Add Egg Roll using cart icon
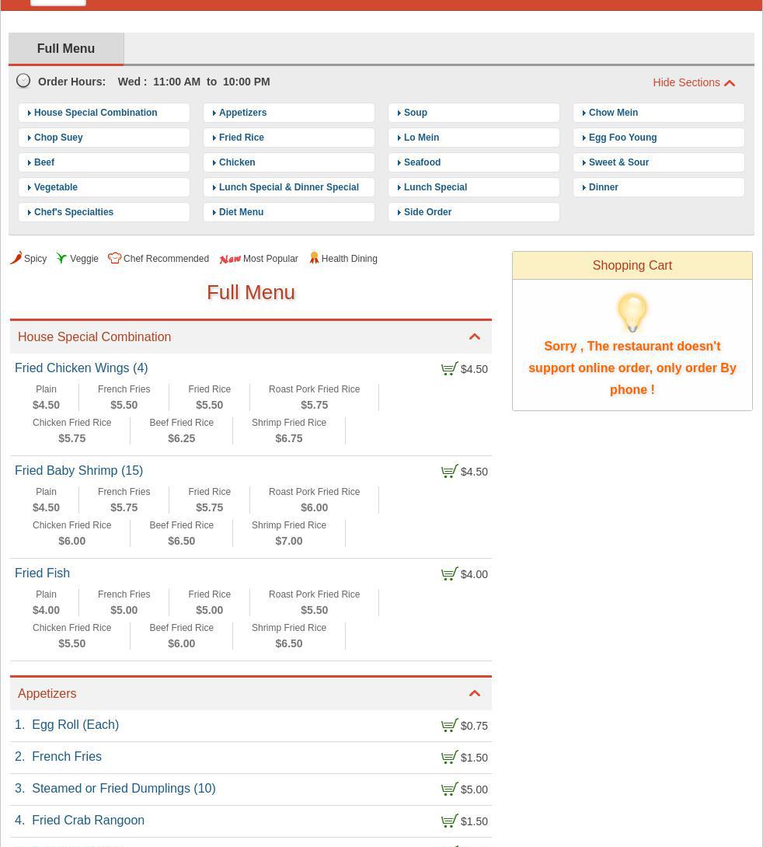Image resolution: width=763 pixels, height=847 pixels. 450,726
